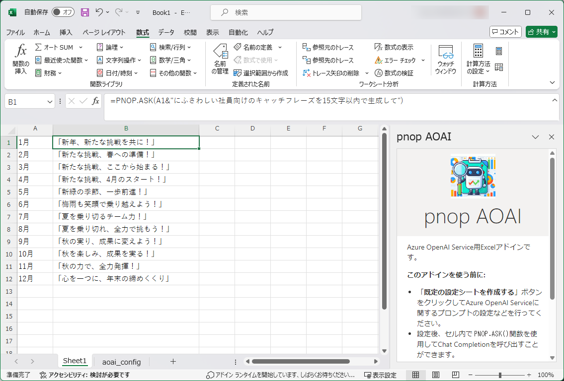Image resolution: width=564 pixels, height=381 pixels.
Task: Open More Functions dropdown
Action: (x=195, y=73)
